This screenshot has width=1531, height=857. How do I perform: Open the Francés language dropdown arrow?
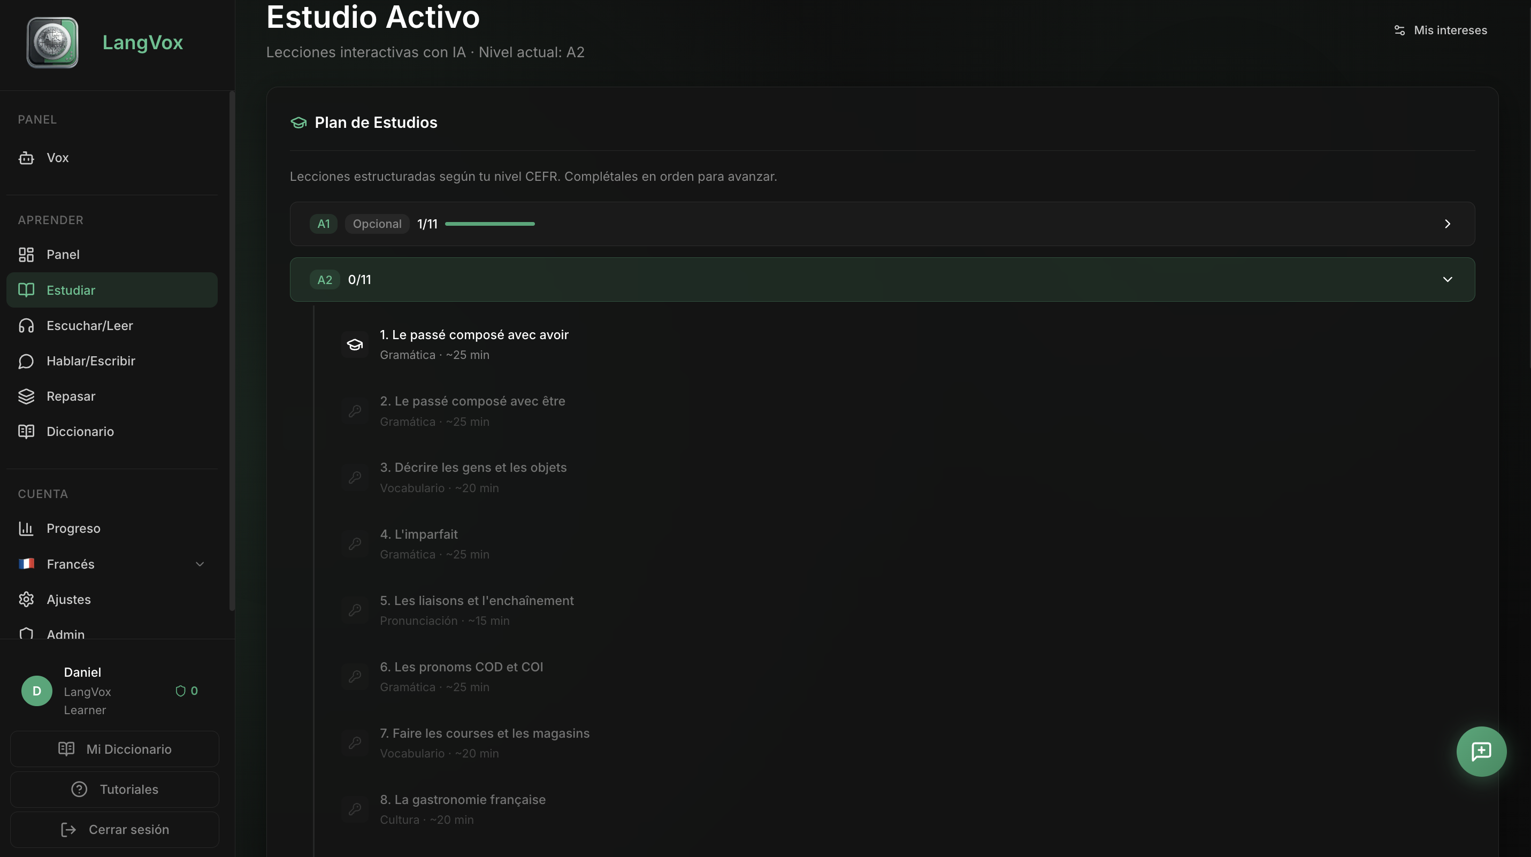coord(200,564)
